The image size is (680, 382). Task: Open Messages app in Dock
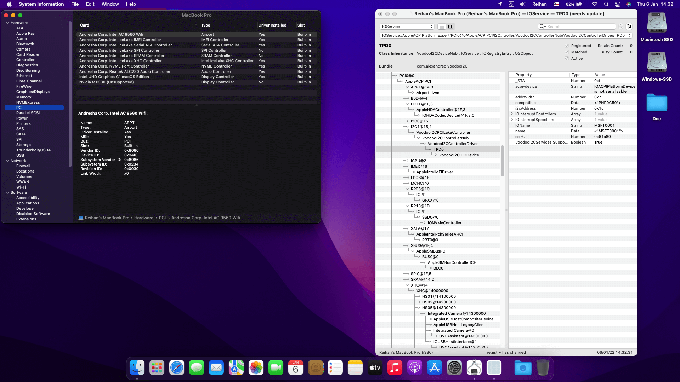[197, 368]
